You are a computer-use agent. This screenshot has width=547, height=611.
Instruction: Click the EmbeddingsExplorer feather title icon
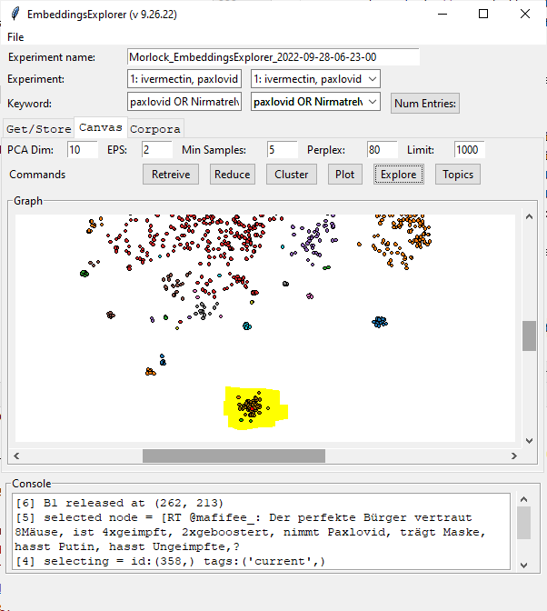tap(15, 15)
